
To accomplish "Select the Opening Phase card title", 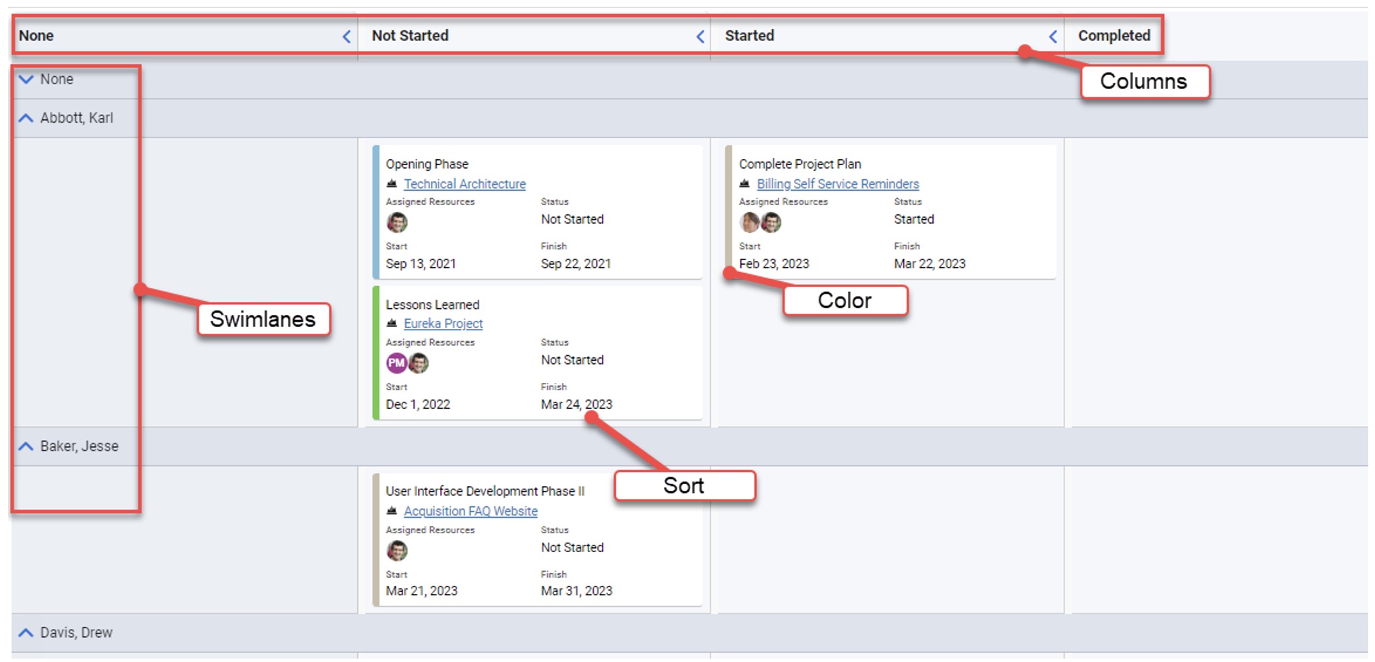I will coord(427,164).
